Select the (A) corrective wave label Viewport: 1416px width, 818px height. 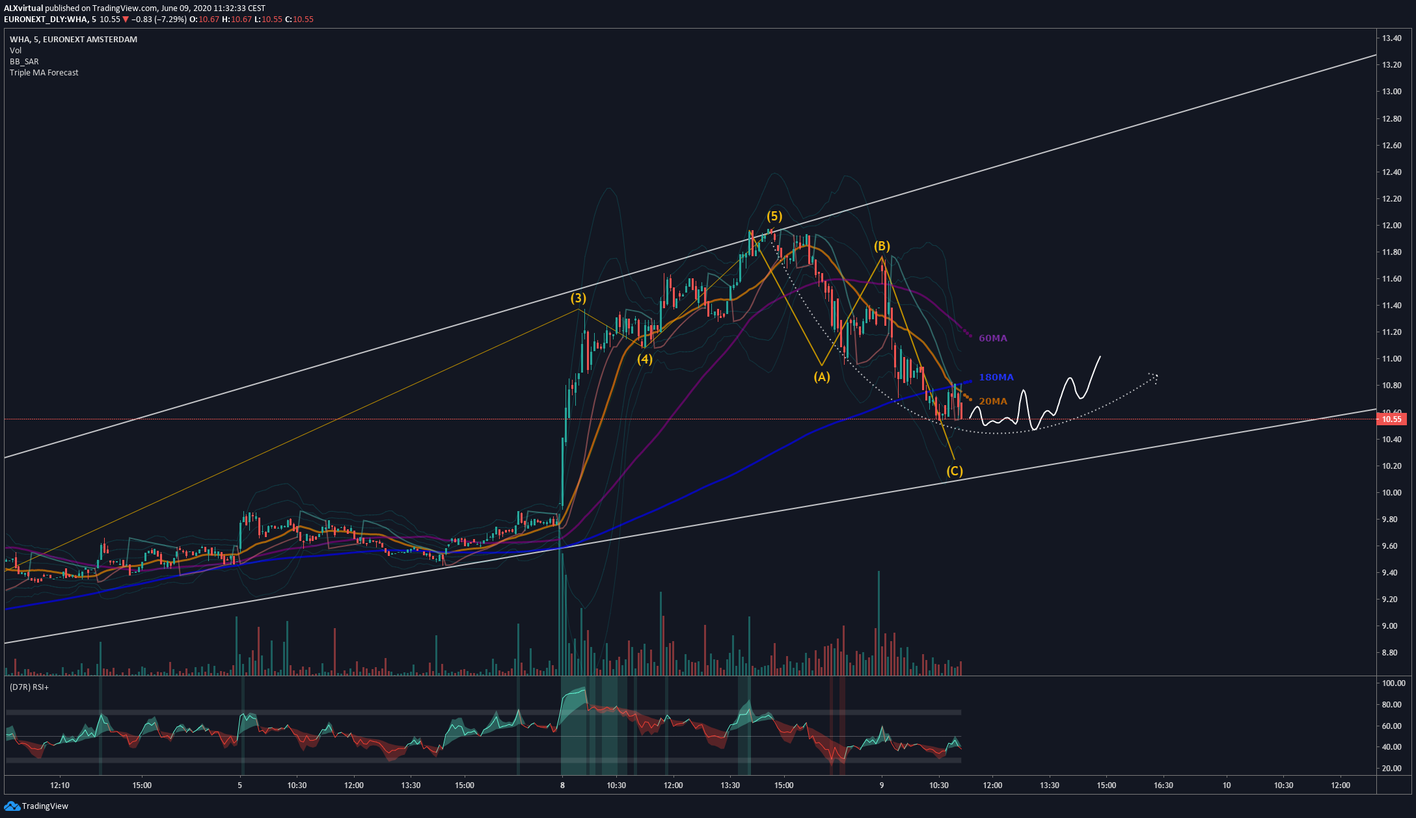click(x=822, y=376)
